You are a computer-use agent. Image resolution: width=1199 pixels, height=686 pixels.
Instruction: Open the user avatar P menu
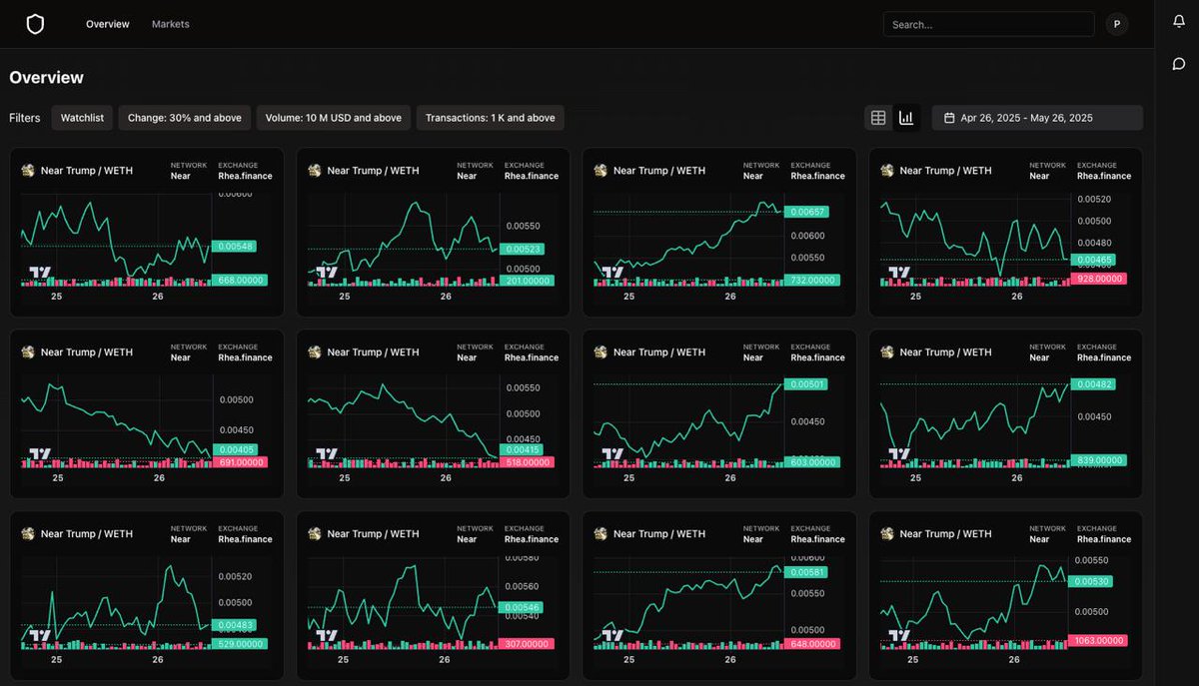point(1117,24)
